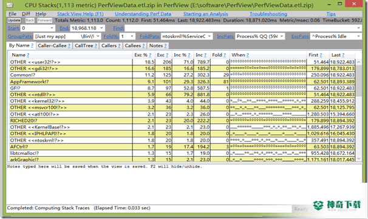Image resolution: width=368 pixels, height=219 pixels.
Task: Select the AFCtrl!? row
Action: [182, 147]
